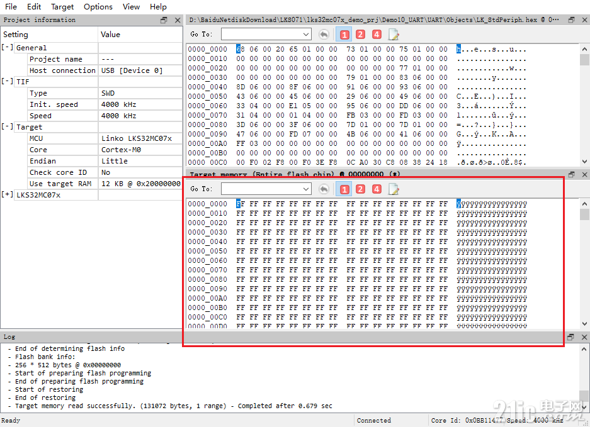Open the Help menu

pos(158,7)
